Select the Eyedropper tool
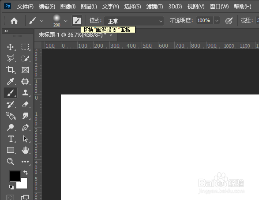 pyautogui.click(x=11, y=81)
